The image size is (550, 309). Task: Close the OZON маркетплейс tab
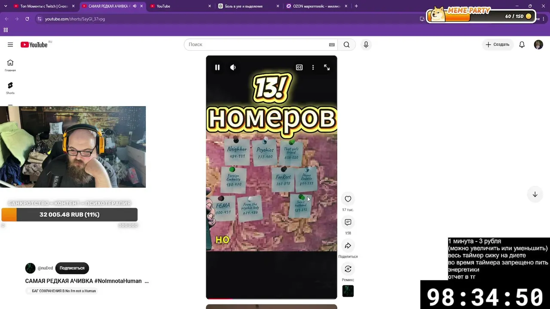[346, 6]
